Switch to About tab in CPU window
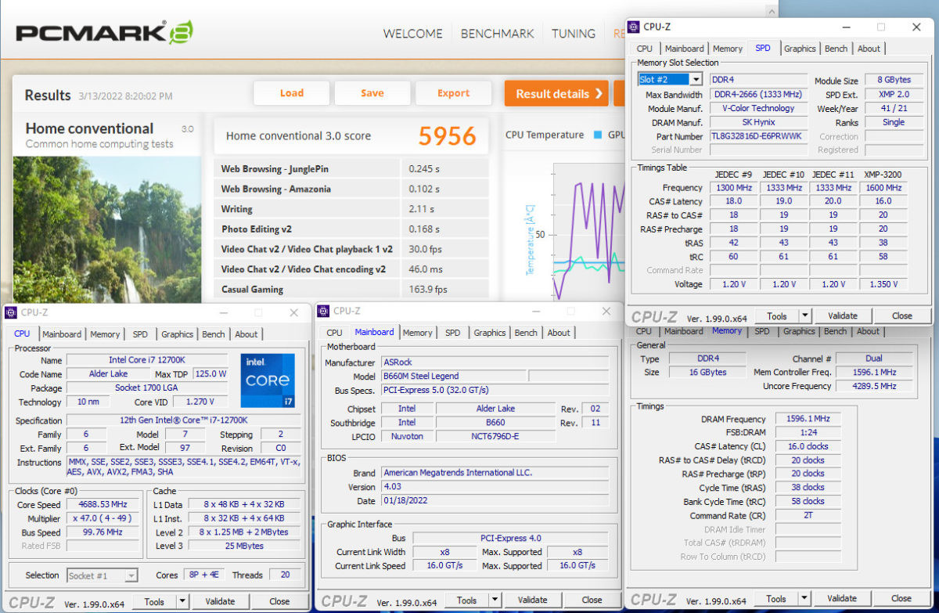939x613 pixels. 246,334
